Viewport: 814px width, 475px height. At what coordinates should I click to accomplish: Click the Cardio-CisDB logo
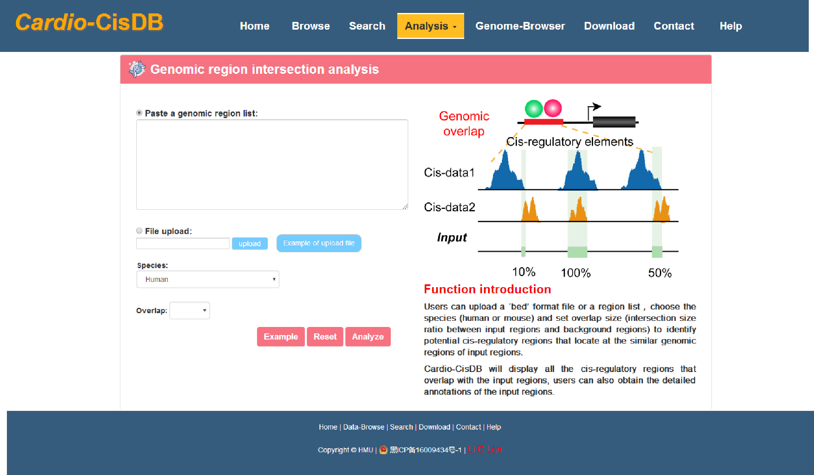[x=89, y=22]
